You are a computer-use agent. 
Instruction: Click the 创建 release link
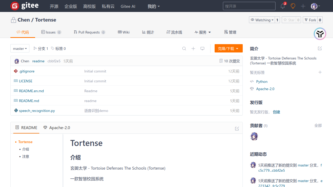coord(276,112)
